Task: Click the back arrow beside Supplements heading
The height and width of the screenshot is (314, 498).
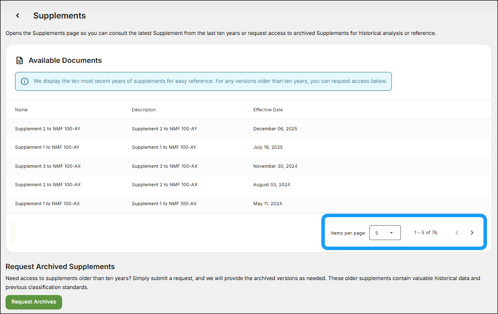Action: 17,15
